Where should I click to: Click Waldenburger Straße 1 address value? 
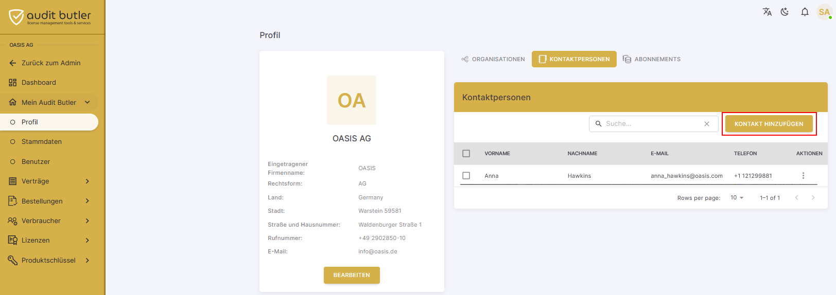click(390, 225)
